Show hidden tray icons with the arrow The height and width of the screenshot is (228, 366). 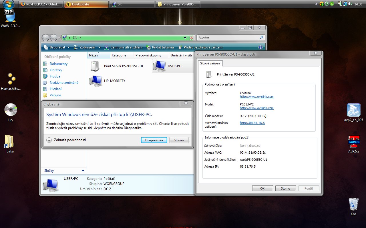[x=316, y=4]
